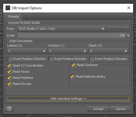Enable Invert Positive Direction for Vertical Y
The width and height of the screenshot is (136, 117).
[x=51, y=59]
